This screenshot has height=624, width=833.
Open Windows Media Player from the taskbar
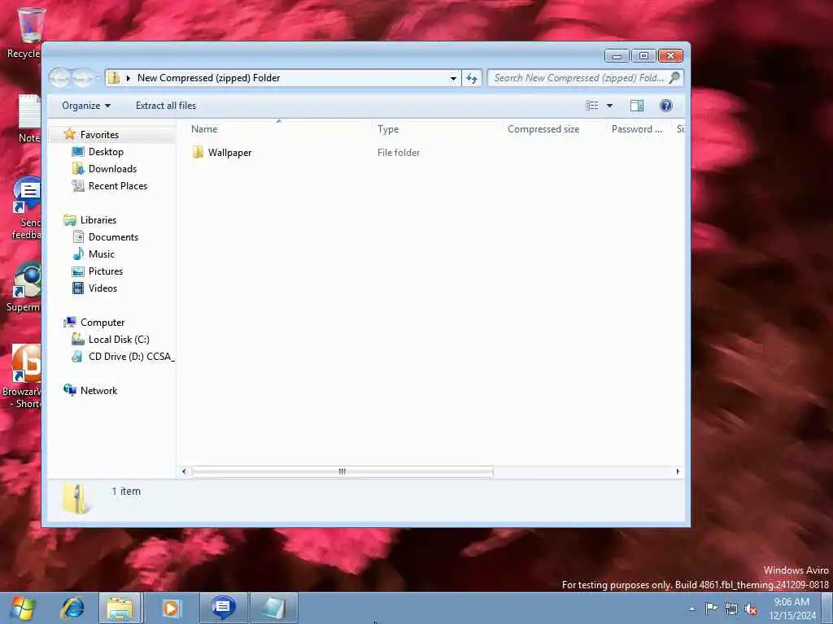tap(172, 608)
